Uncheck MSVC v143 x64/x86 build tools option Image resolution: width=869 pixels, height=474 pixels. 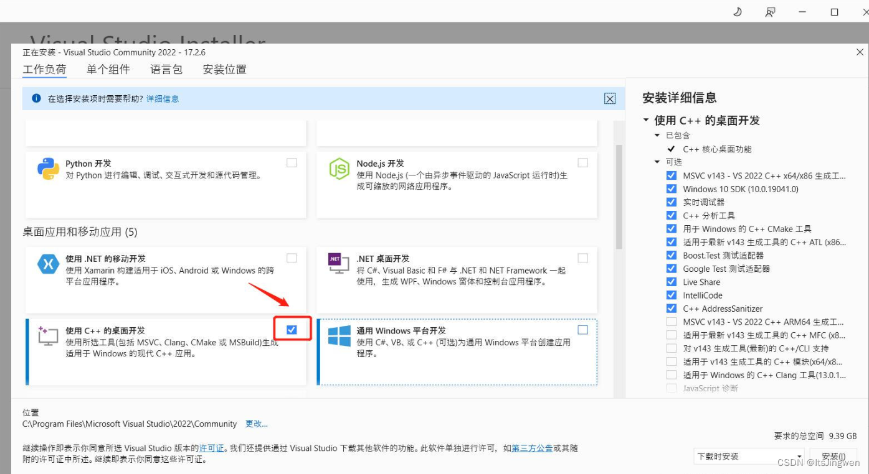point(671,175)
